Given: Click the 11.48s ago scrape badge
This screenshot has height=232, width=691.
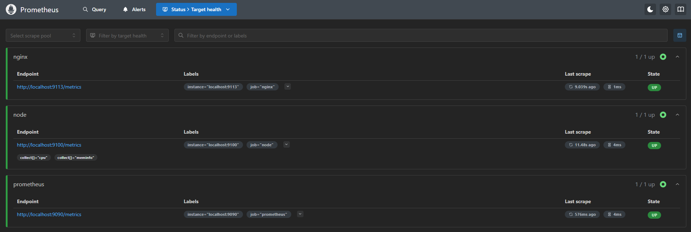Looking at the screenshot, I should tap(582, 145).
